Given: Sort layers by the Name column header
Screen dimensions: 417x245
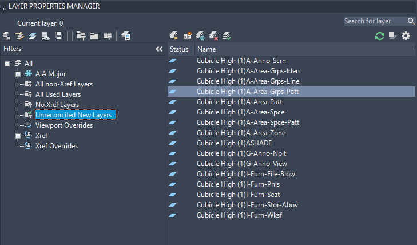Looking at the screenshot, I should click(206, 49).
